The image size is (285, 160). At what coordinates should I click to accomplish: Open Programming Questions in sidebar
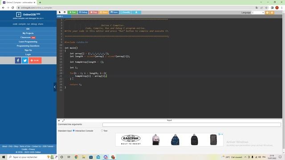28,46
